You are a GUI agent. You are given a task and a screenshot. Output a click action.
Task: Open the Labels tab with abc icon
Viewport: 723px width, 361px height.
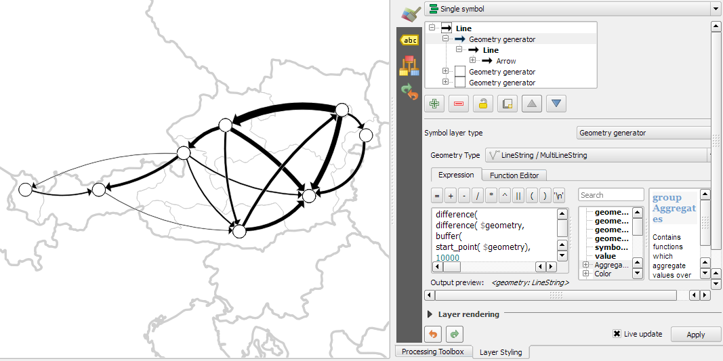pos(409,41)
